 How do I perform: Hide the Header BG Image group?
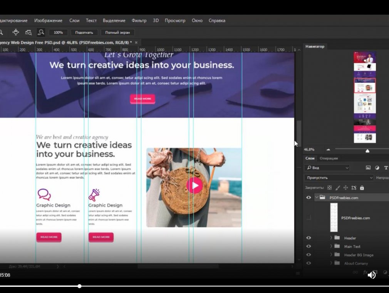[309, 254]
